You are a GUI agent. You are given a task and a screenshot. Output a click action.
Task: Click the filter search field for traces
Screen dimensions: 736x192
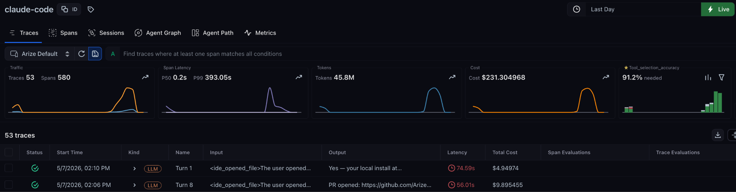point(428,54)
